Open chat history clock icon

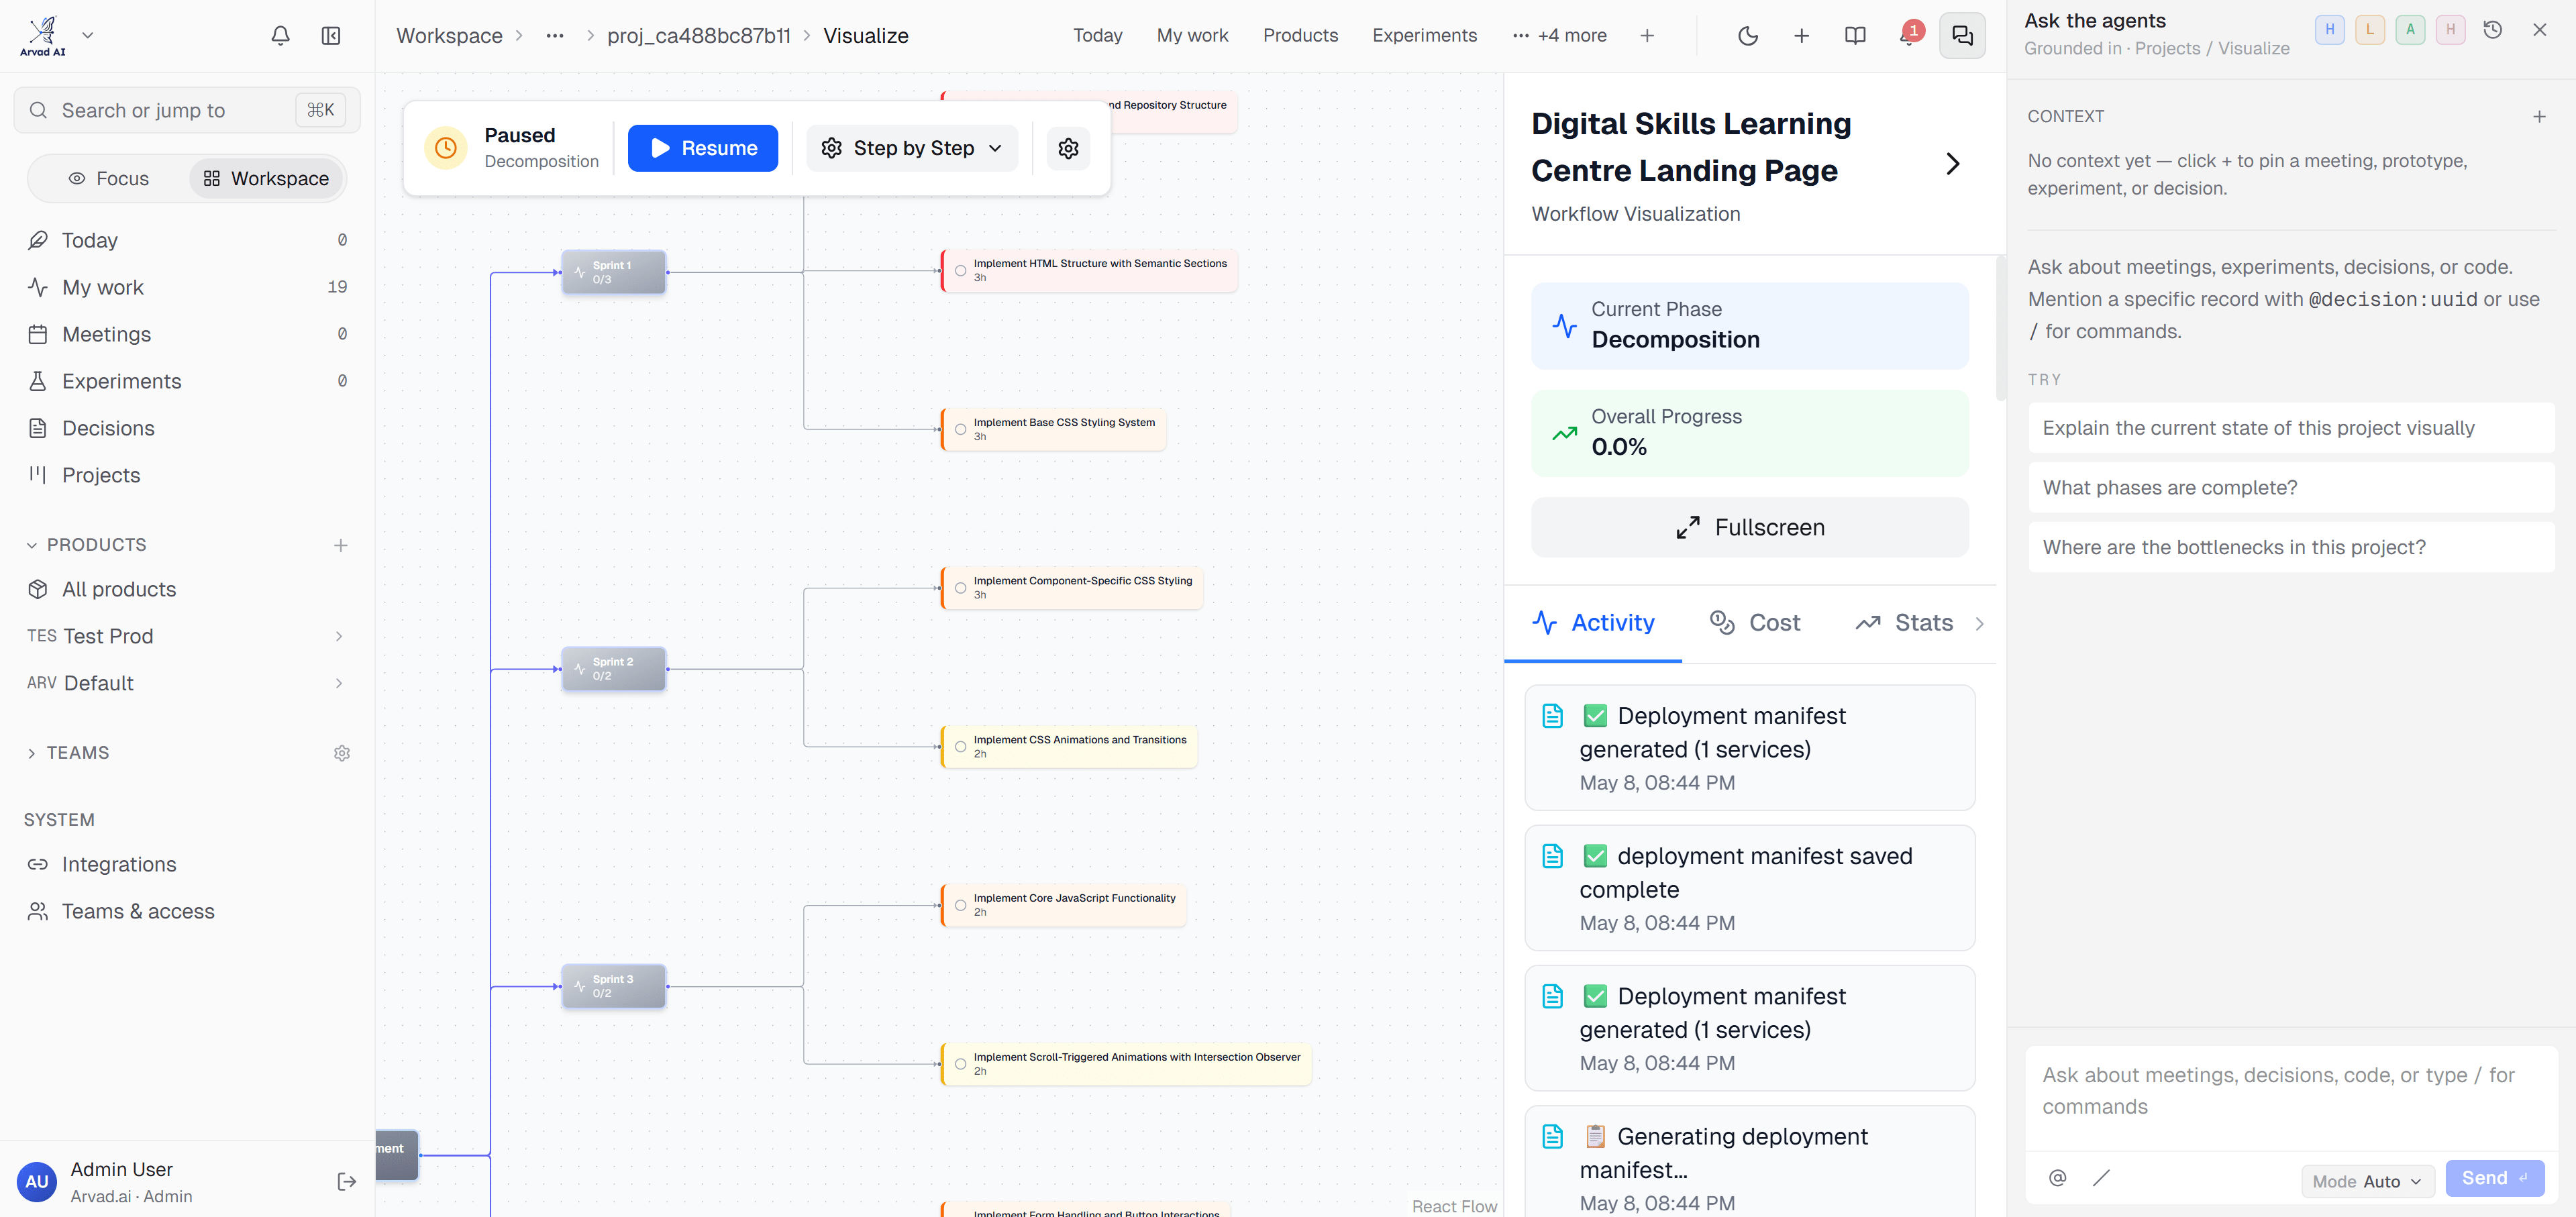click(2492, 30)
